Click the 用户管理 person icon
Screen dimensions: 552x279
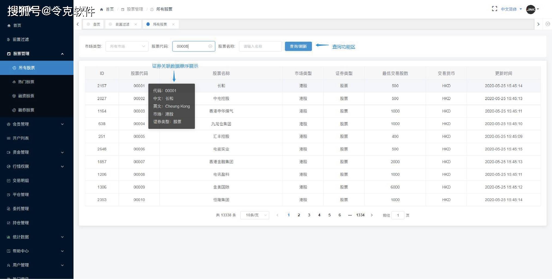coord(8,265)
